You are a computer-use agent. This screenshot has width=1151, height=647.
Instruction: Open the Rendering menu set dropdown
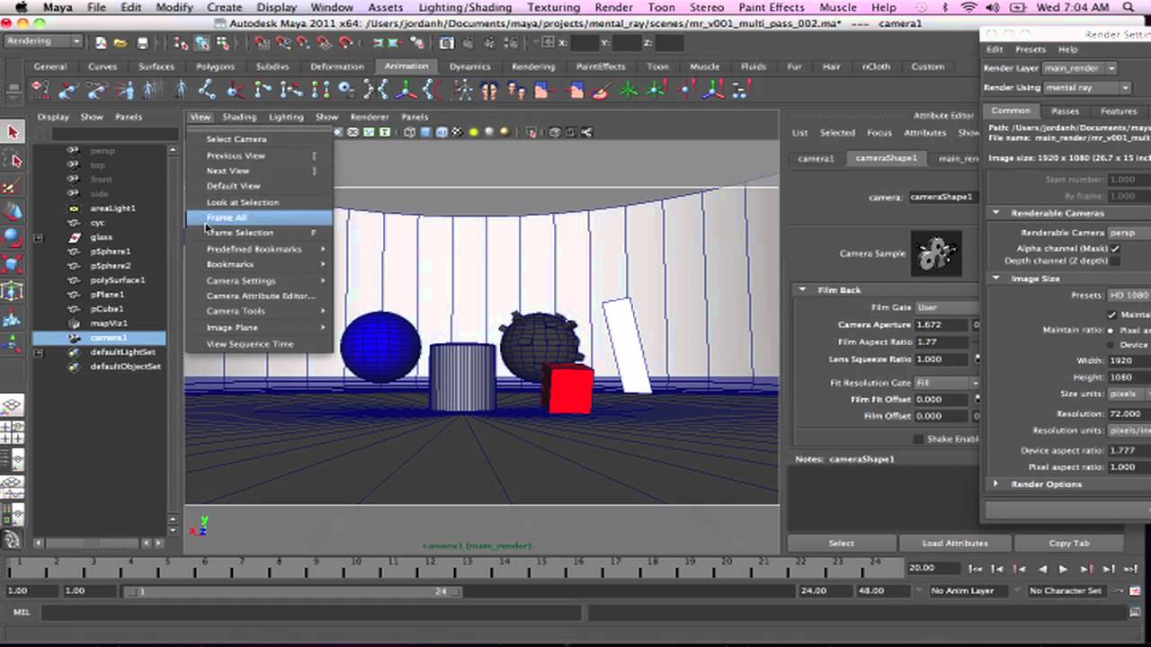pyautogui.click(x=42, y=41)
